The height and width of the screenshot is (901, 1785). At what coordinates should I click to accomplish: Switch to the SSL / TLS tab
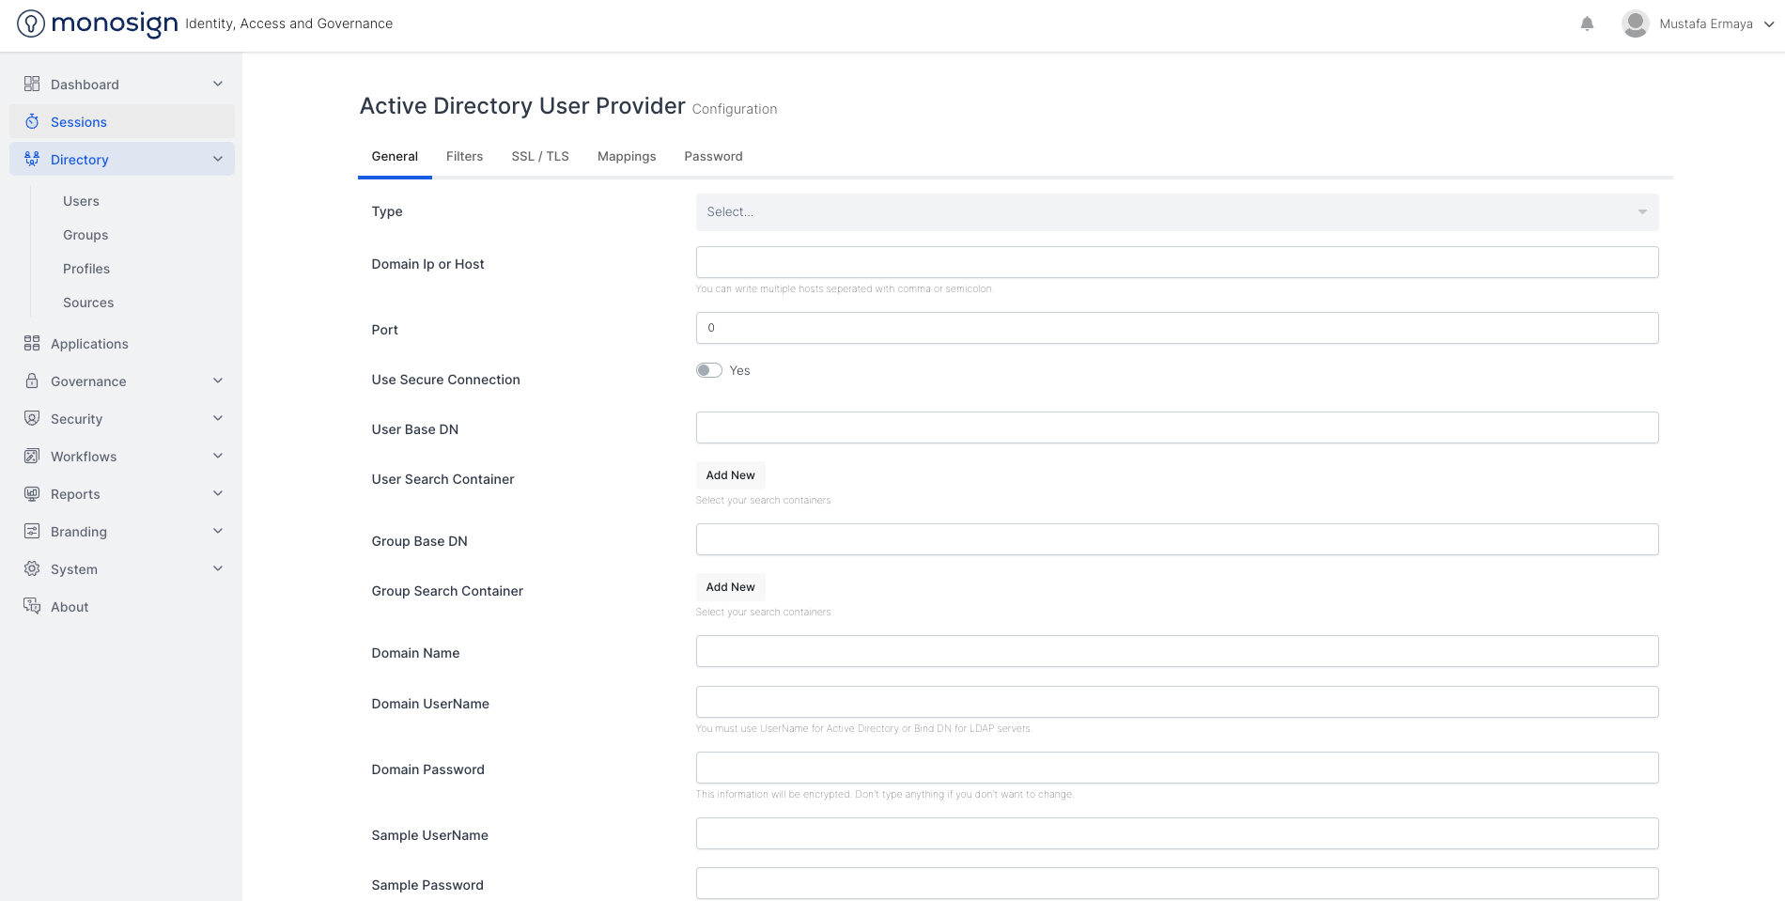[540, 157]
